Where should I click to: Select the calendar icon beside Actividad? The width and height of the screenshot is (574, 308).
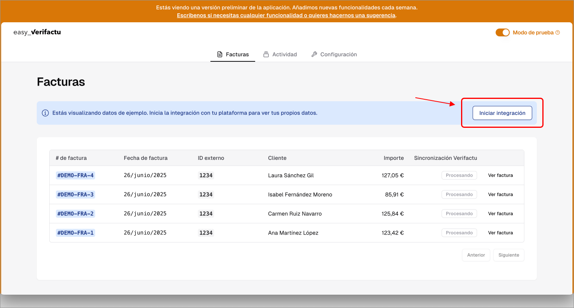click(x=266, y=54)
